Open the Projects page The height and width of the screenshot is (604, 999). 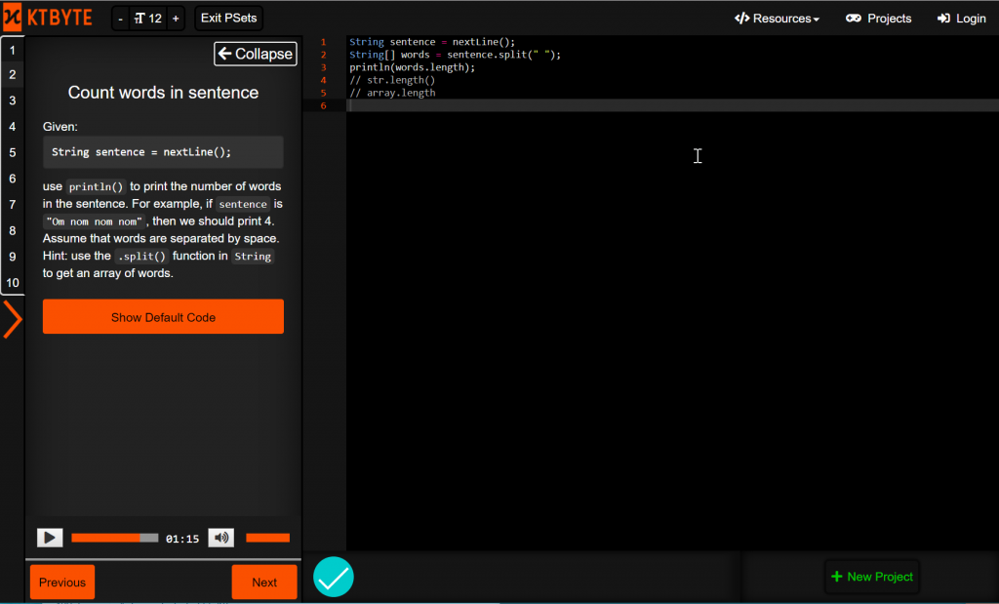tap(878, 19)
